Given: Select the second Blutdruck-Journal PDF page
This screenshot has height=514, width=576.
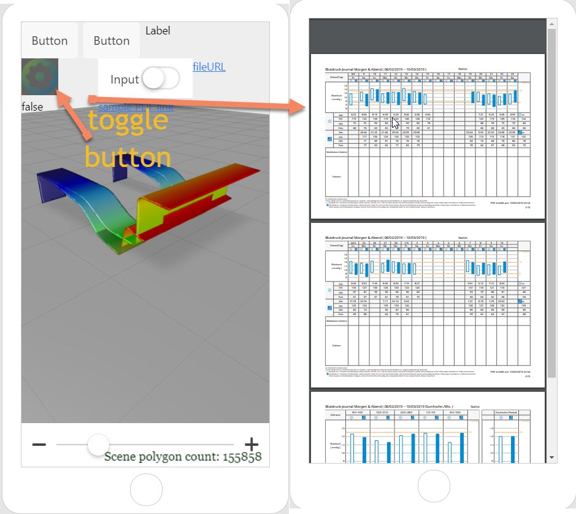Looking at the screenshot, I should tap(428, 305).
